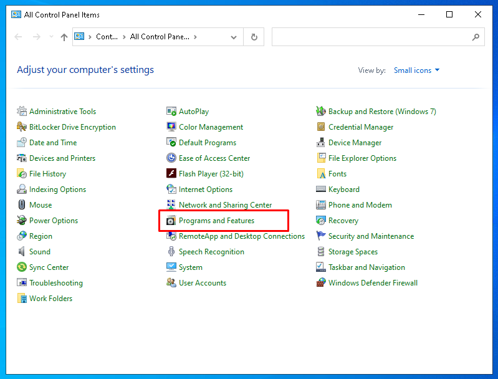The image size is (498, 379).
Task: Open the Phone and Modem link
Action: 360,205
